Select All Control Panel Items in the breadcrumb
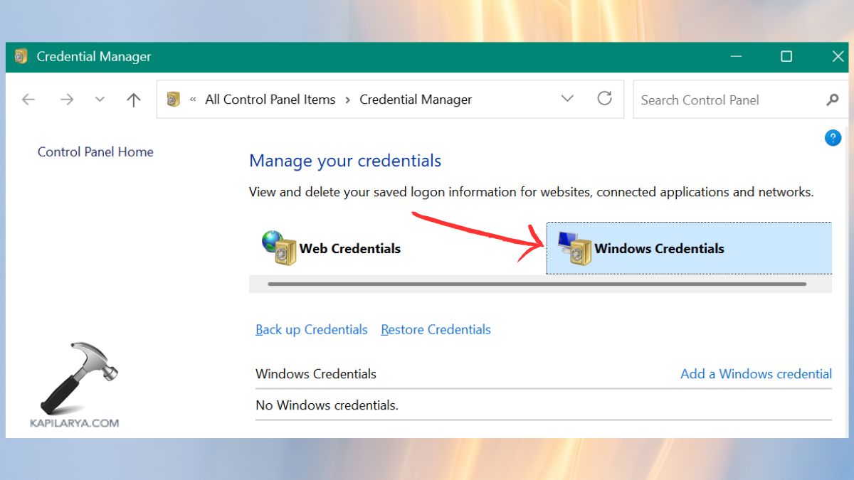Screen dimensions: 854x480 click(270, 99)
